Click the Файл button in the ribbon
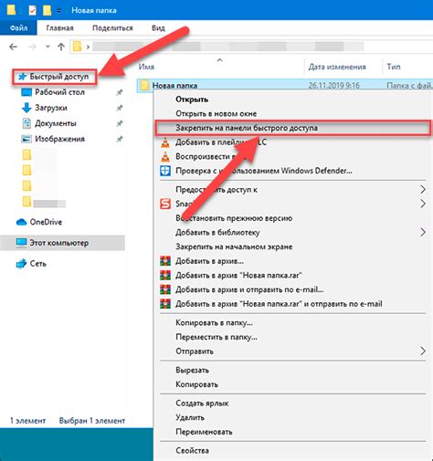This screenshot has height=461, width=433. 18,28
